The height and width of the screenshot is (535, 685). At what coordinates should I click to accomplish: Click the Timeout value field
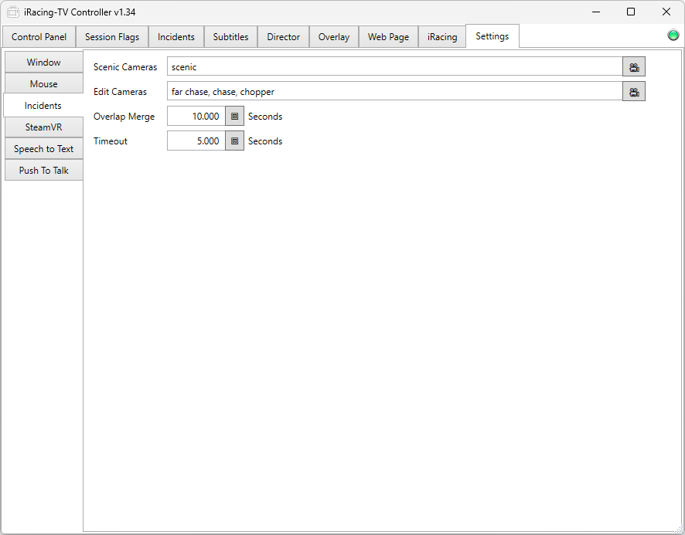point(196,141)
